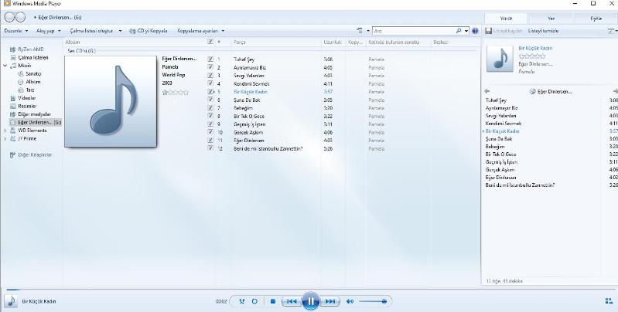This screenshot has height=312, width=618.
Task: Open Resimler in navigation pane
Action: click(x=27, y=107)
